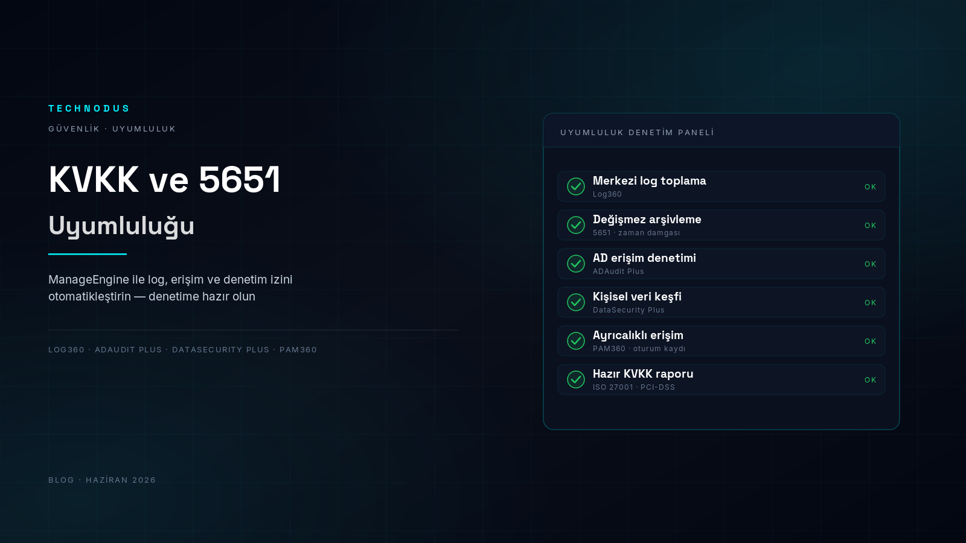This screenshot has height=543, width=966.
Task: Click the Log360 subtitle under Merkezi log toplama
Action: [607, 194]
